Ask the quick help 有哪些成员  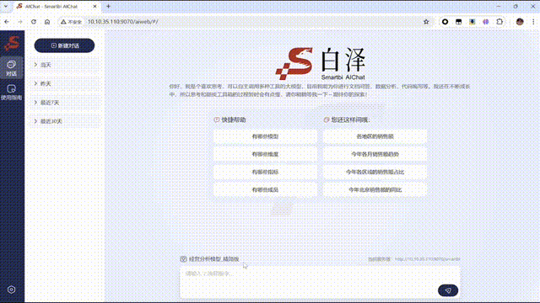point(265,189)
